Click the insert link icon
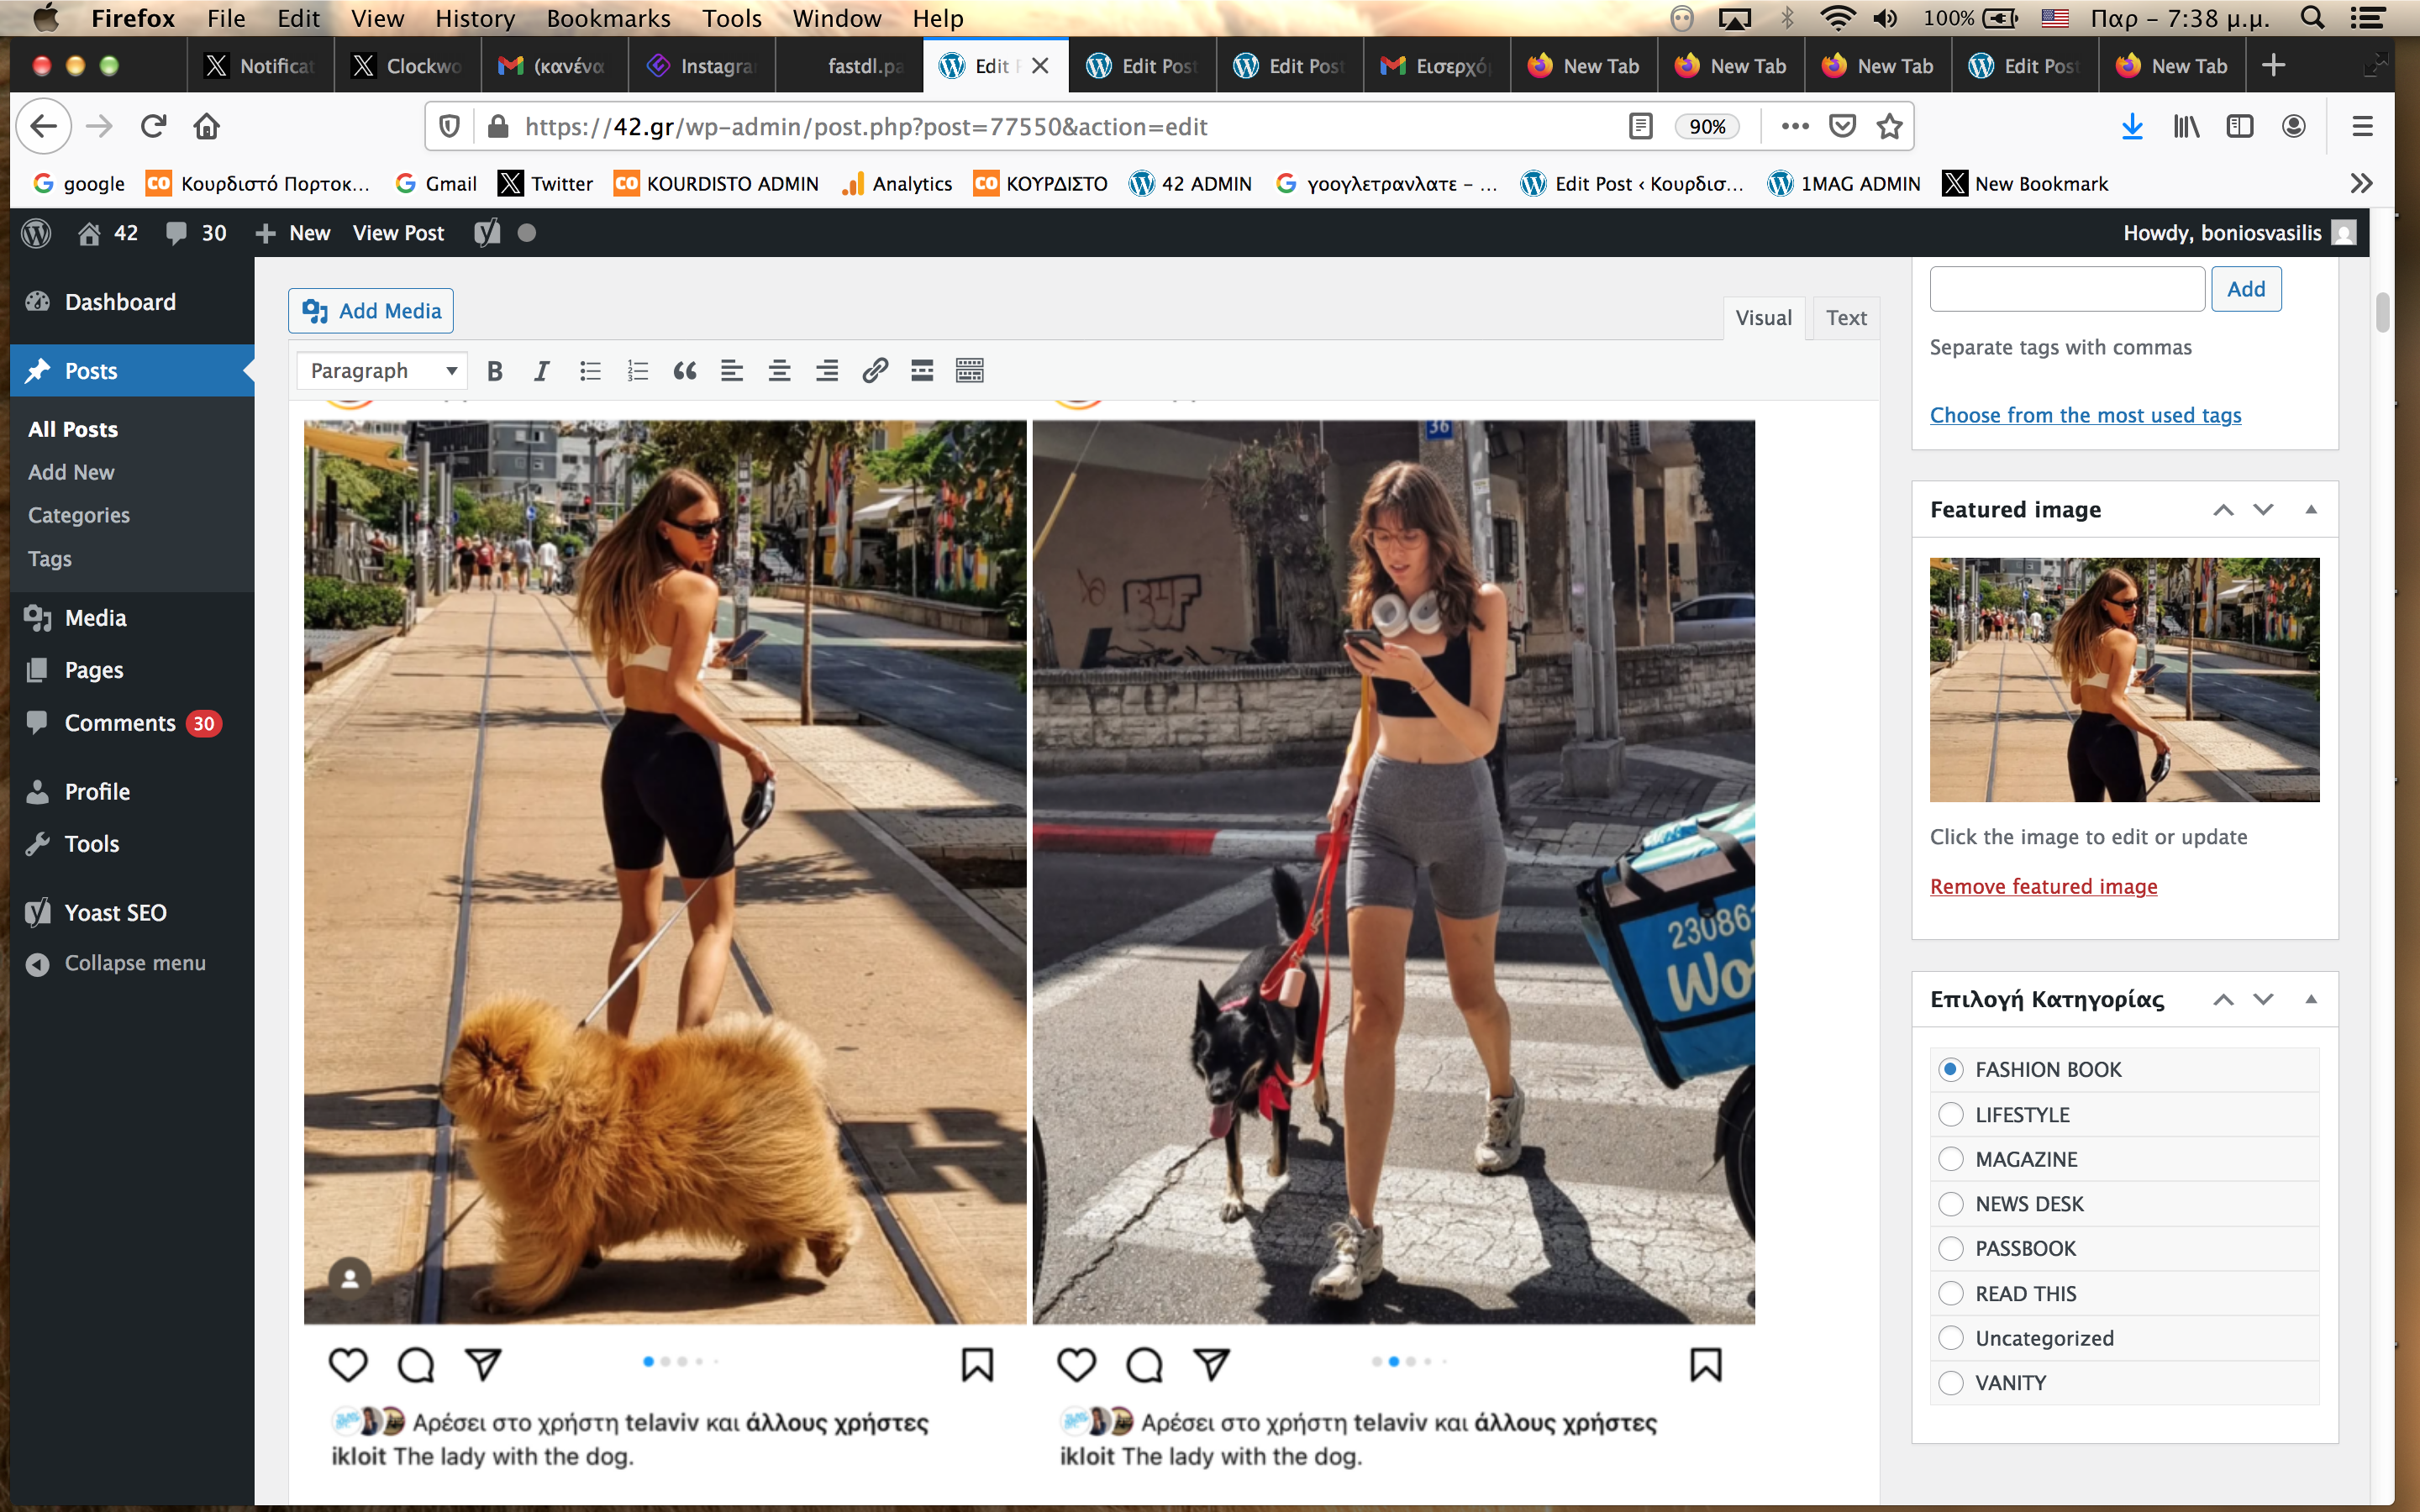This screenshot has height=1512, width=2420. (875, 371)
